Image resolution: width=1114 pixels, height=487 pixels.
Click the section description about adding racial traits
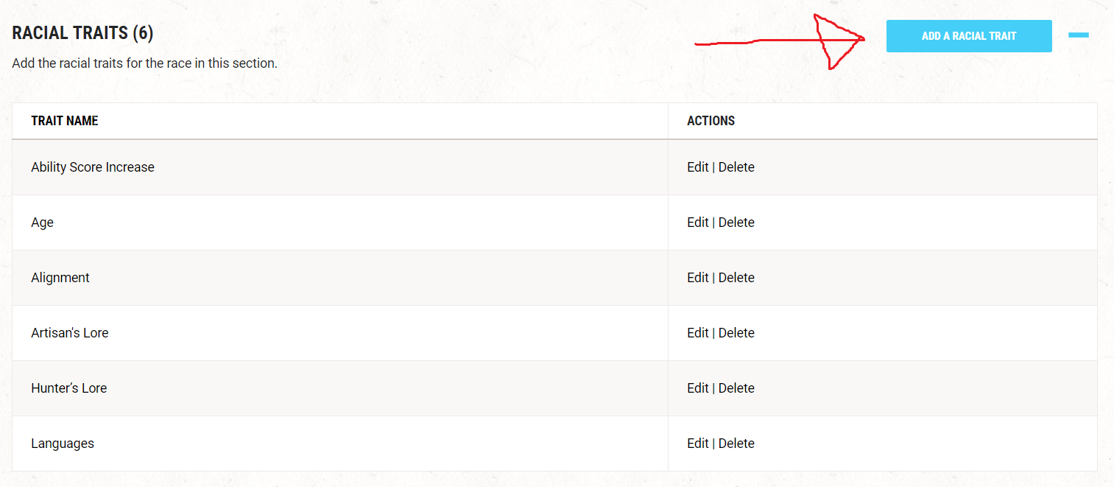tap(144, 63)
